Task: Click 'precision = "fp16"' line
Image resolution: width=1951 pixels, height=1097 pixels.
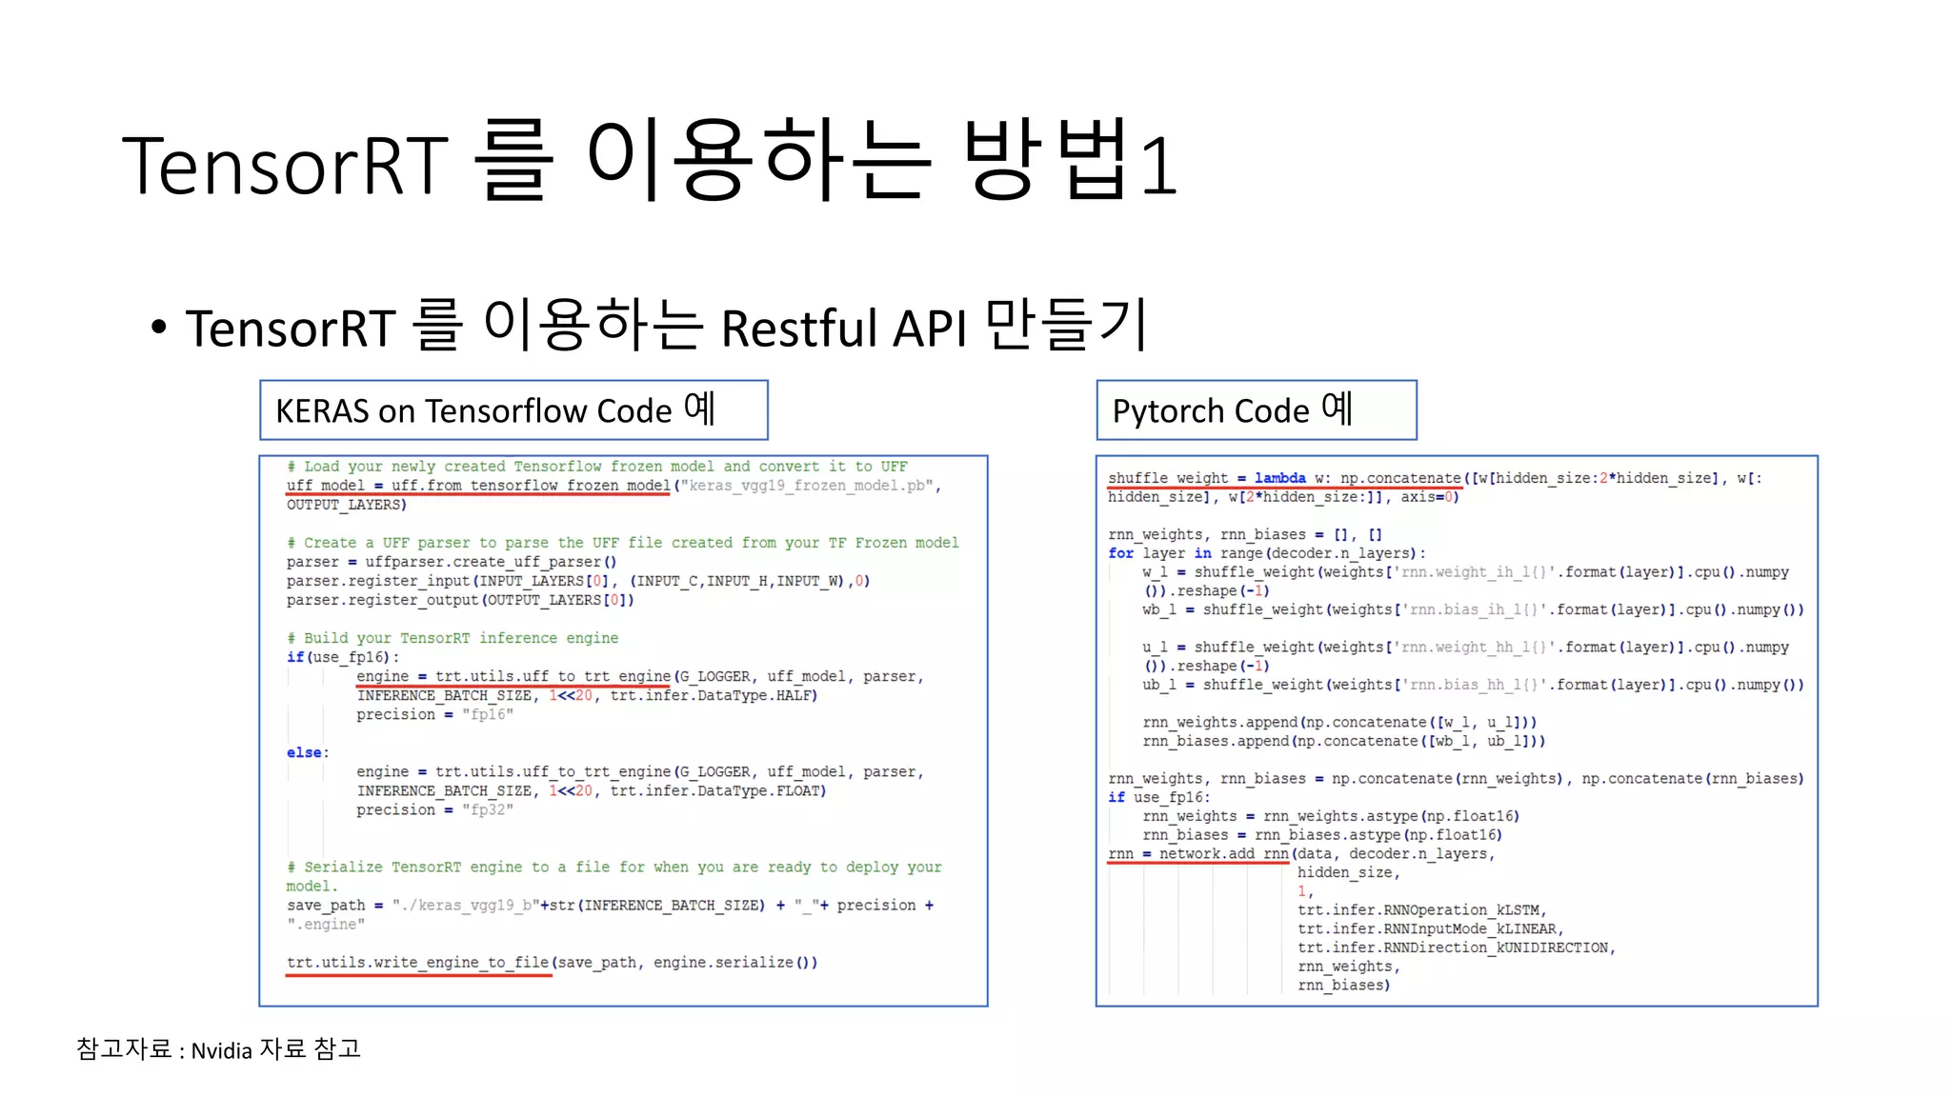Action: tap(435, 714)
